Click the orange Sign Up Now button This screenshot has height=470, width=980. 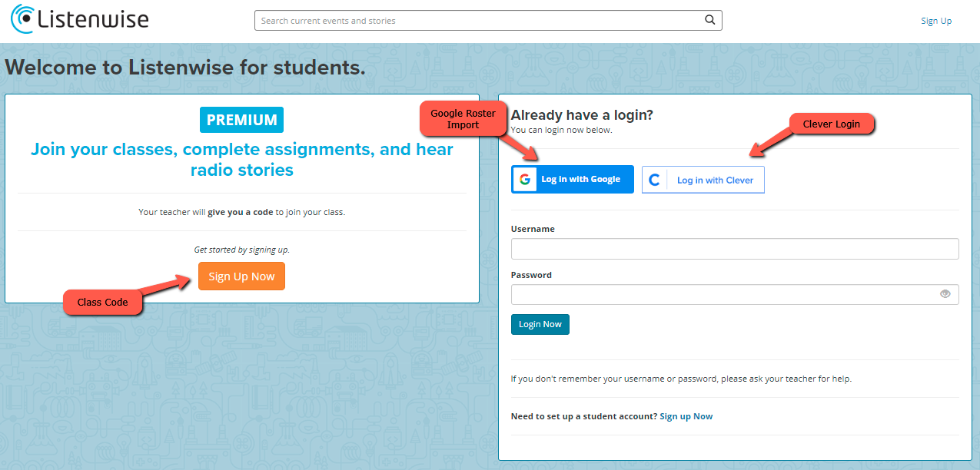[241, 276]
